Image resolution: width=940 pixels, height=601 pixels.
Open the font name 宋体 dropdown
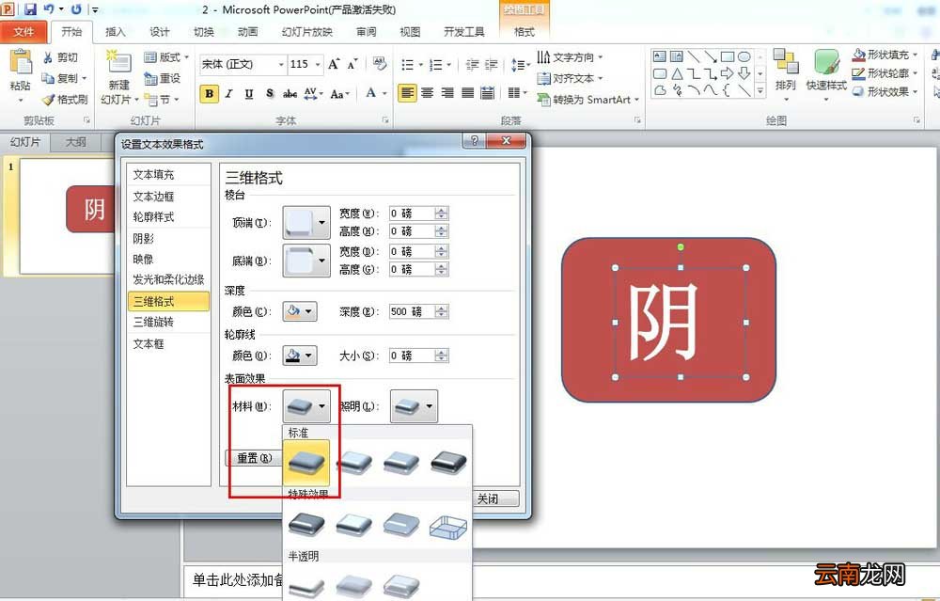tap(280, 64)
